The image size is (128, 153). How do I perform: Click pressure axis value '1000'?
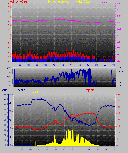[x=119, y=35]
